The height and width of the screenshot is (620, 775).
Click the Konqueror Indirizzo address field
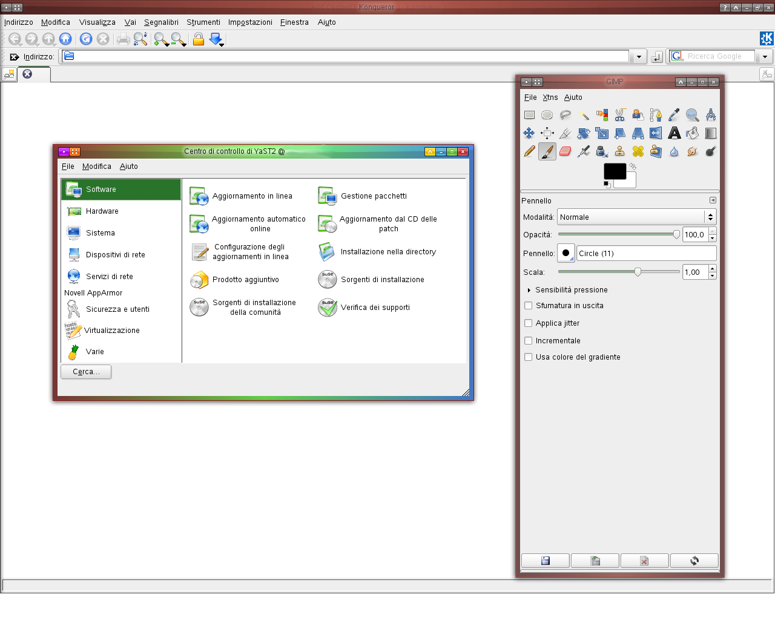point(346,56)
